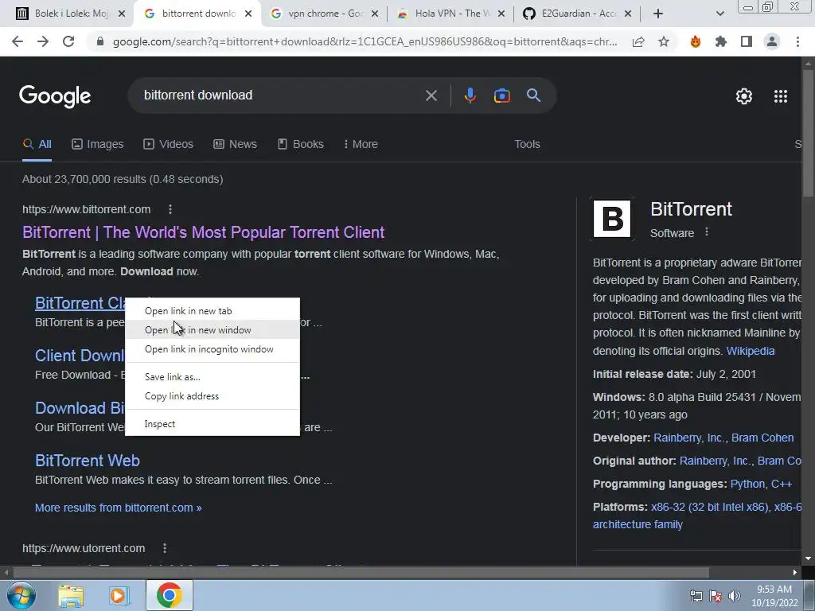Choose Open link in new window

[x=213, y=330]
